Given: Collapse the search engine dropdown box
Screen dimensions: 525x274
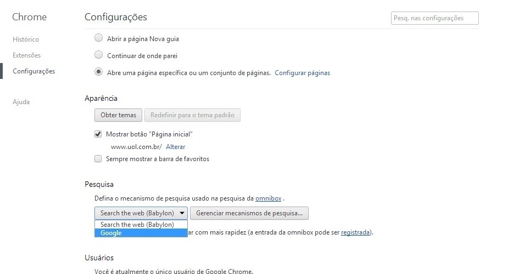Looking at the screenshot, I should click(141, 213).
